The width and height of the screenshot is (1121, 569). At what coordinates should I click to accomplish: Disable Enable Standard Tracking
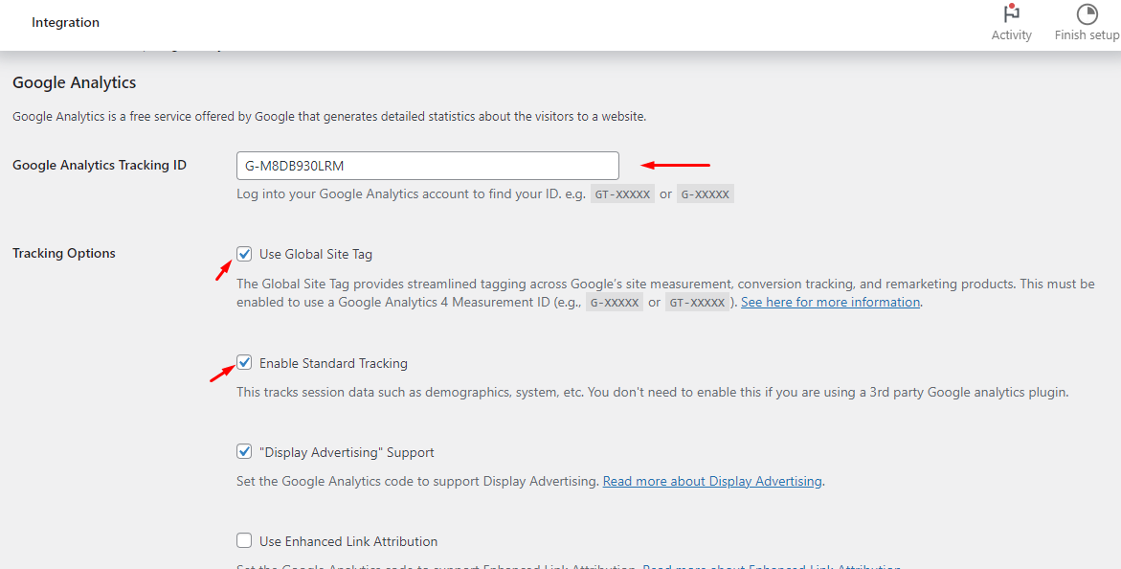(244, 362)
